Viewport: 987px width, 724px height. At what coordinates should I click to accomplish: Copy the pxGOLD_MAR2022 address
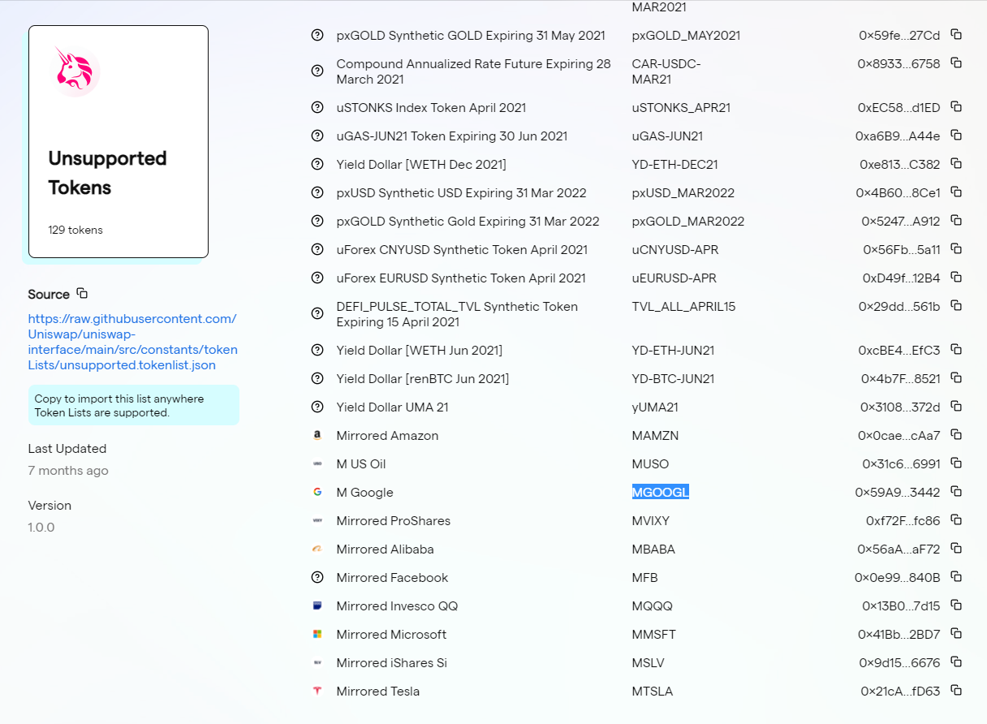(956, 220)
